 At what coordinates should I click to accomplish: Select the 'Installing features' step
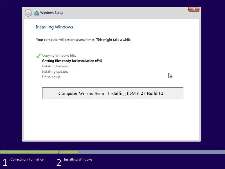point(55,66)
